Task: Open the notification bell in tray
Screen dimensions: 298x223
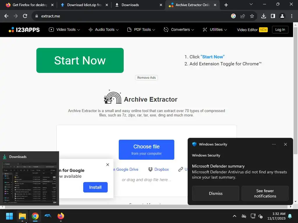Action: (290, 216)
